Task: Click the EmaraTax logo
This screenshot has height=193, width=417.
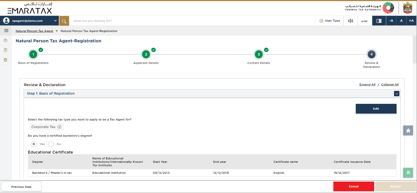Action: [x=30, y=8]
